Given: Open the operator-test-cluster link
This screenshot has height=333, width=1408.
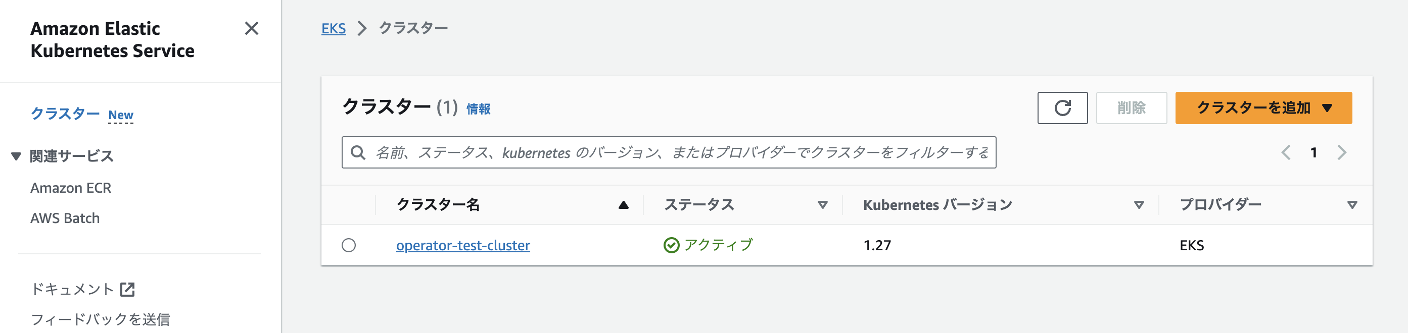Looking at the screenshot, I should [x=463, y=246].
